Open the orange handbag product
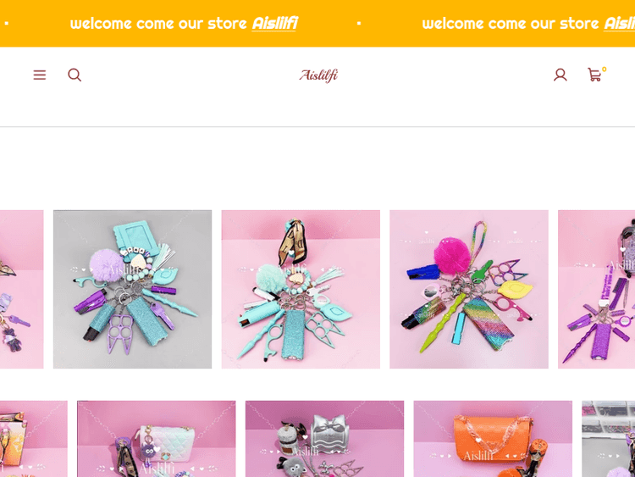The width and height of the screenshot is (635, 477). (493, 439)
